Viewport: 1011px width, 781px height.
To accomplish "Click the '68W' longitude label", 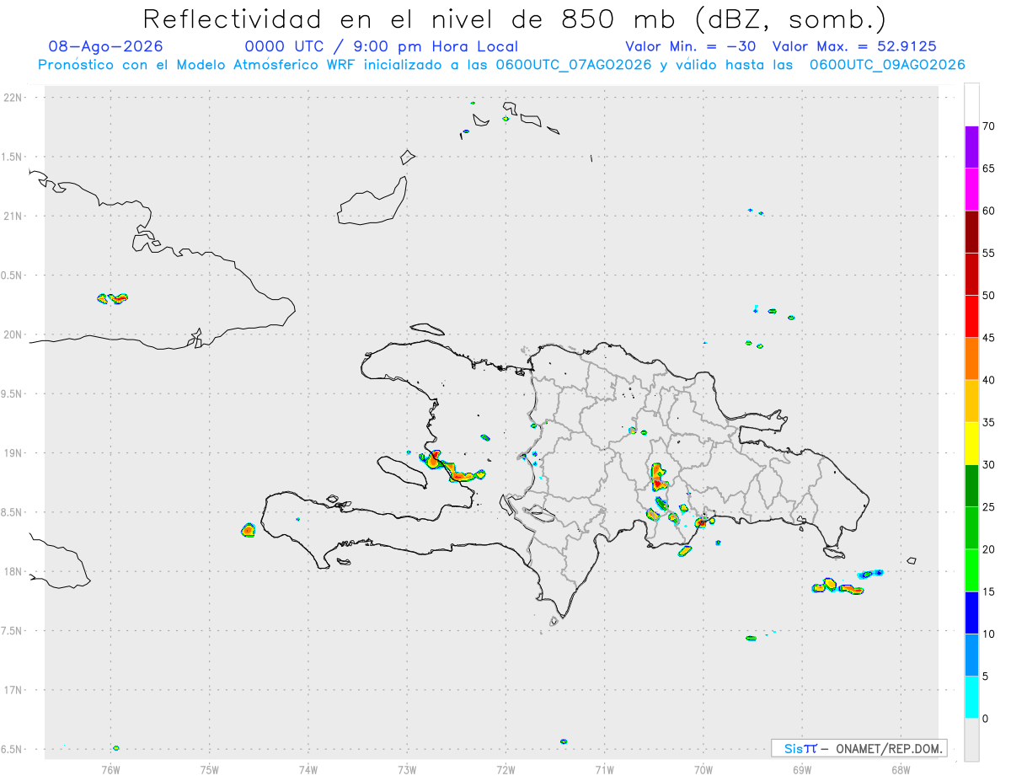I will [x=901, y=769].
